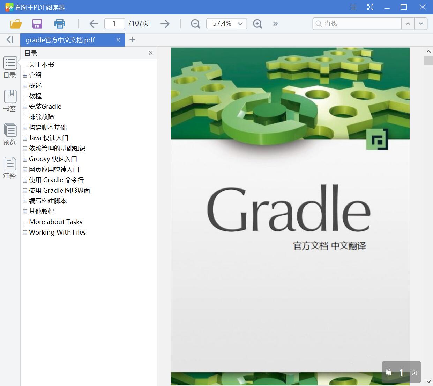Expand the Java 快速入门 tree node
Image resolution: width=433 pixels, height=386 pixels.
tap(25, 138)
